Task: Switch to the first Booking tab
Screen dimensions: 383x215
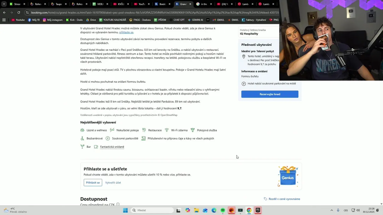Action: click(x=160, y=4)
